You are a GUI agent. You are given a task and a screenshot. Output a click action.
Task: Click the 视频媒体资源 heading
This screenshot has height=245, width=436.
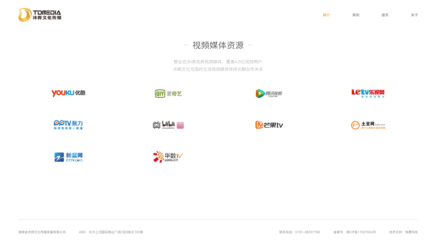(218, 45)
